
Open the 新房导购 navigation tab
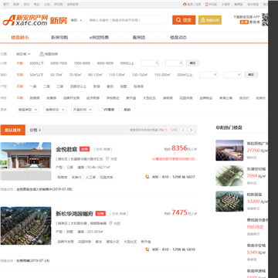(59, 37)
